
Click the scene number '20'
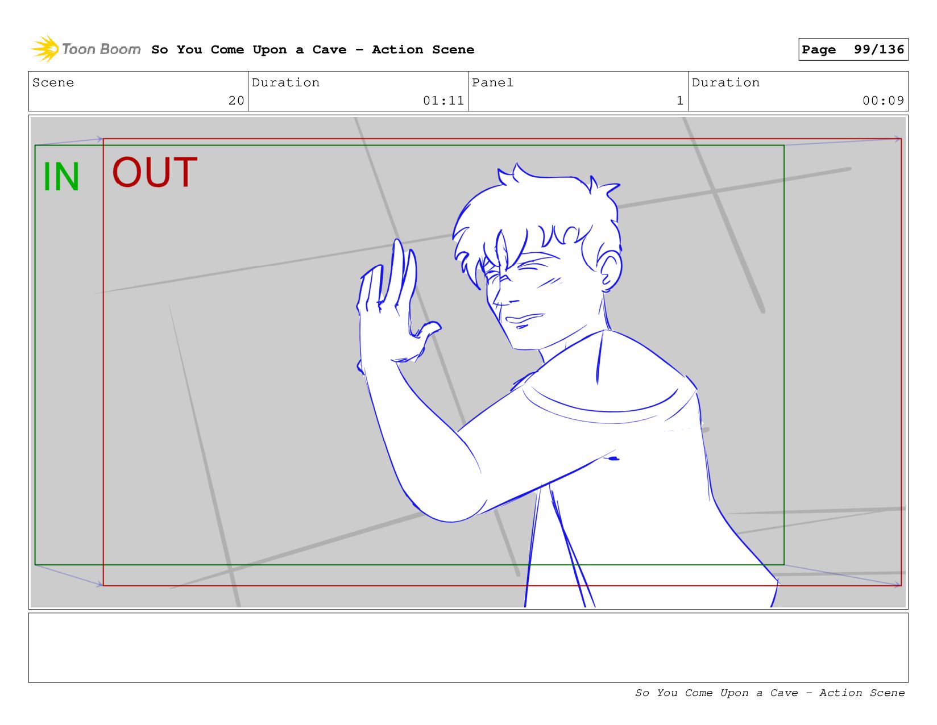237,101
